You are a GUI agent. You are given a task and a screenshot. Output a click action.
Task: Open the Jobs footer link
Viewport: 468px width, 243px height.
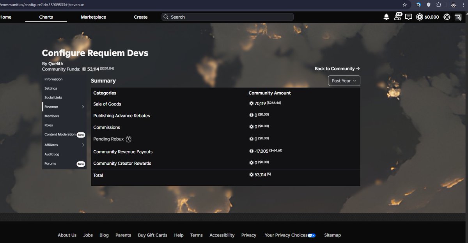(88, 235)
